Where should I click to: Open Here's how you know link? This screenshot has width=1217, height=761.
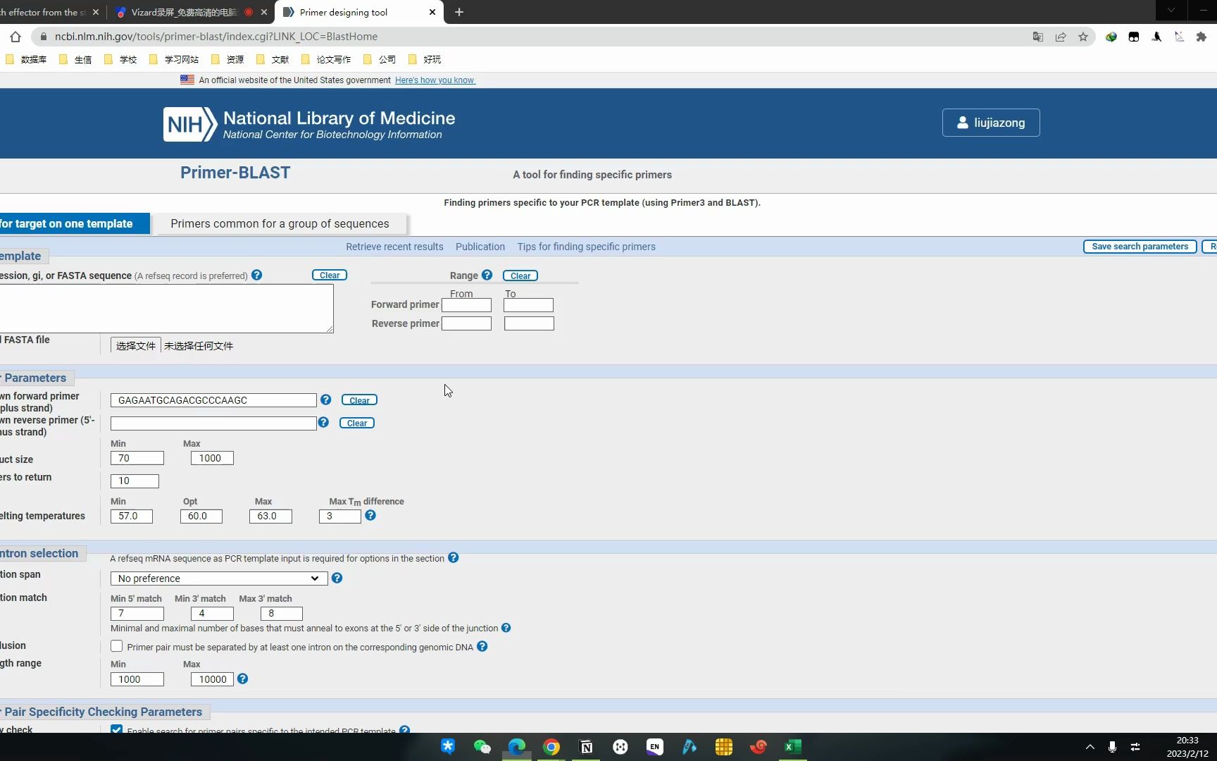[435, 80]
